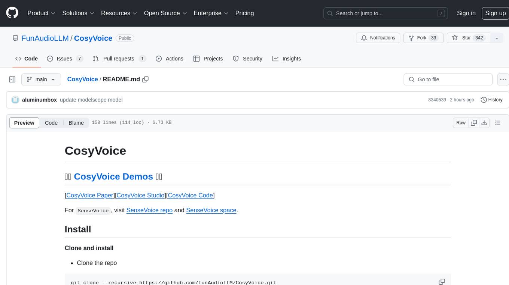Open the document outline

497,123
